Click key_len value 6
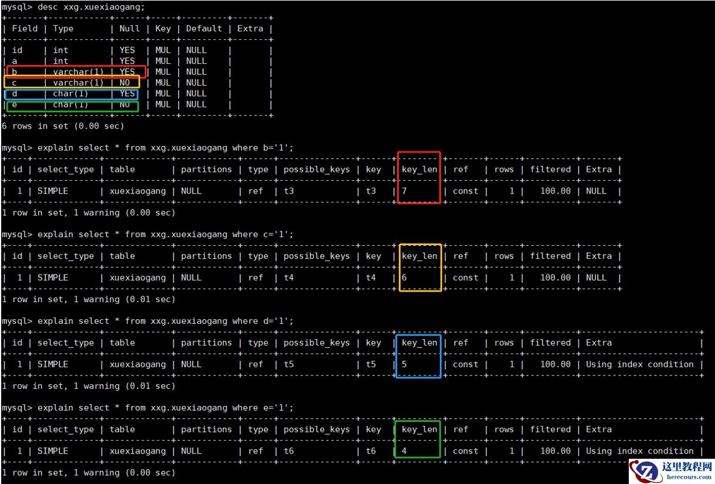715x484 pixels. click(405, 278)
